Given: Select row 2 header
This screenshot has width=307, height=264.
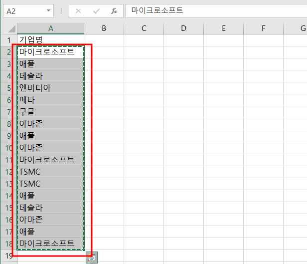Looking at the screenshot, I should click(9, 52).
